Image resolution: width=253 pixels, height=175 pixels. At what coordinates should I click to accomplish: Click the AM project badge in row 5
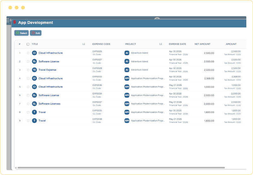tap(127, 87)
